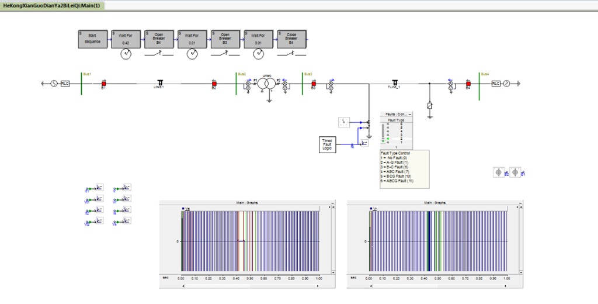
Task: Toggle the B1 breaker switch control
Action: [x=515, y=172]
